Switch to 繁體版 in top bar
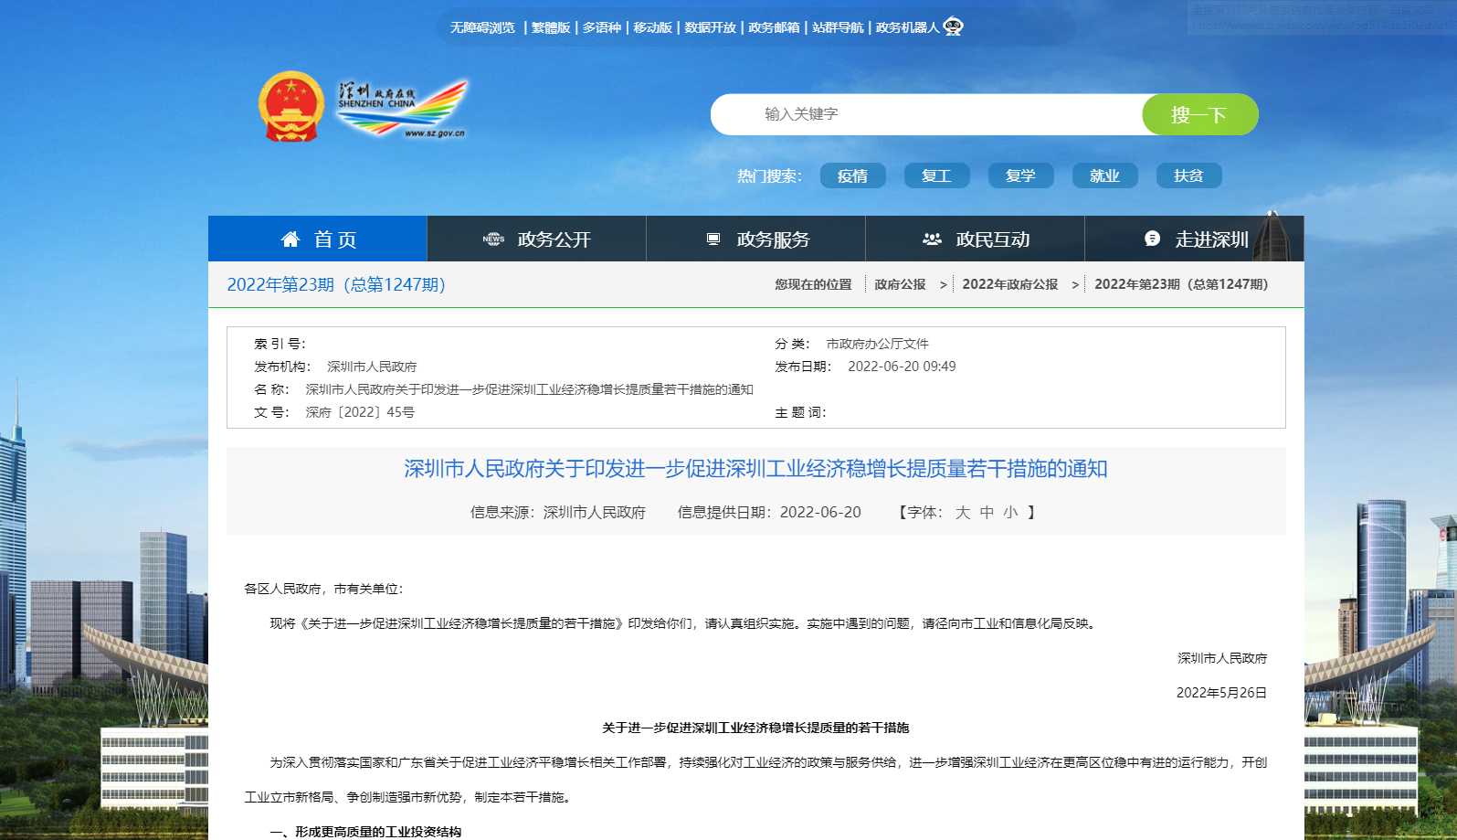The height and width of the screenshot is (840, 1457). point(551,27)
